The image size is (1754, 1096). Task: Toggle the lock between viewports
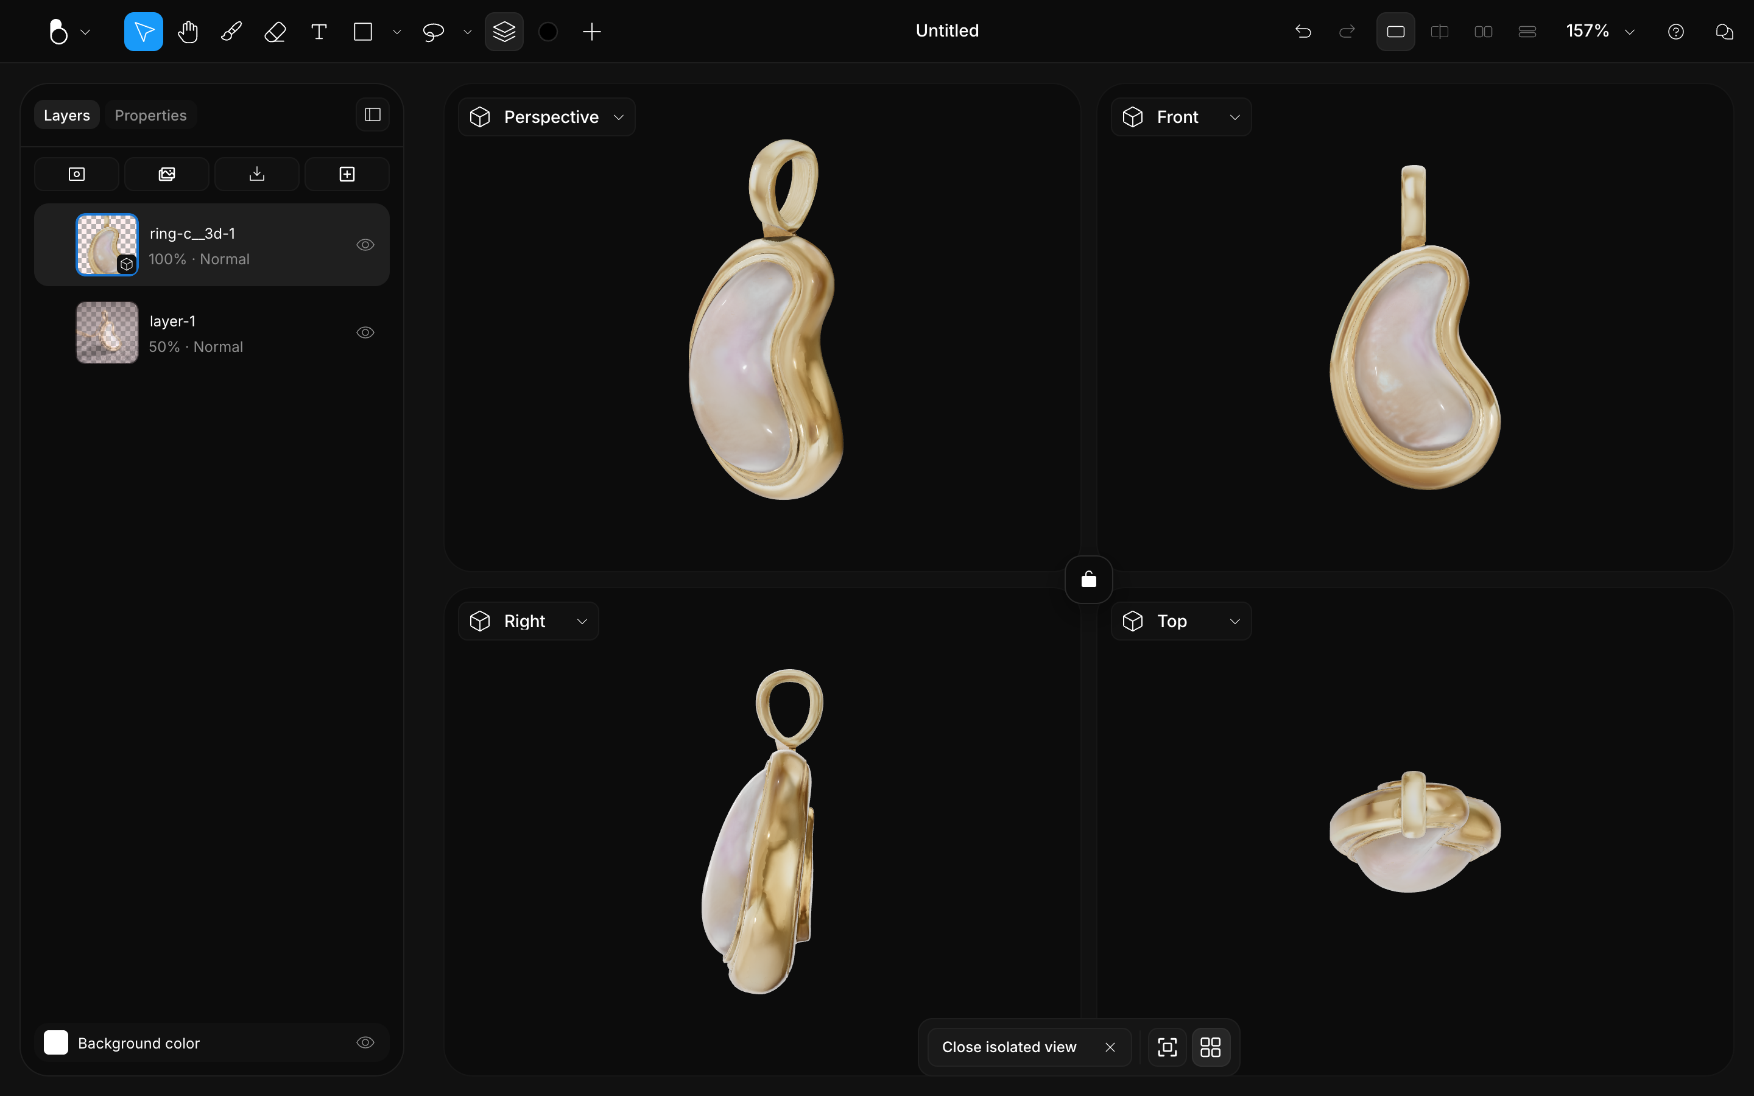[1089, 579]
